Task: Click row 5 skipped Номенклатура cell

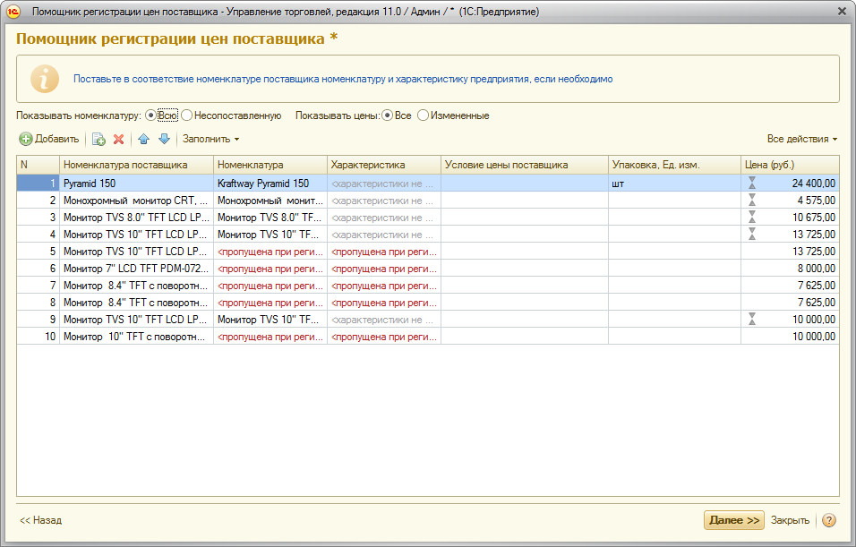Action: [270, 251]
